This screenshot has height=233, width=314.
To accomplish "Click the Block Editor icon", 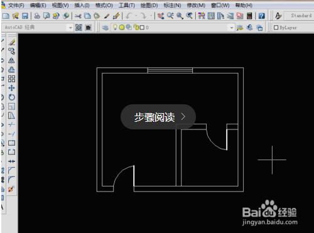I will 116,16.
